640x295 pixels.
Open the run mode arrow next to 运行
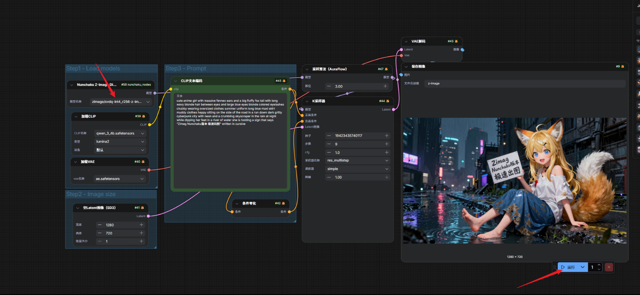(x=582, y=267)
